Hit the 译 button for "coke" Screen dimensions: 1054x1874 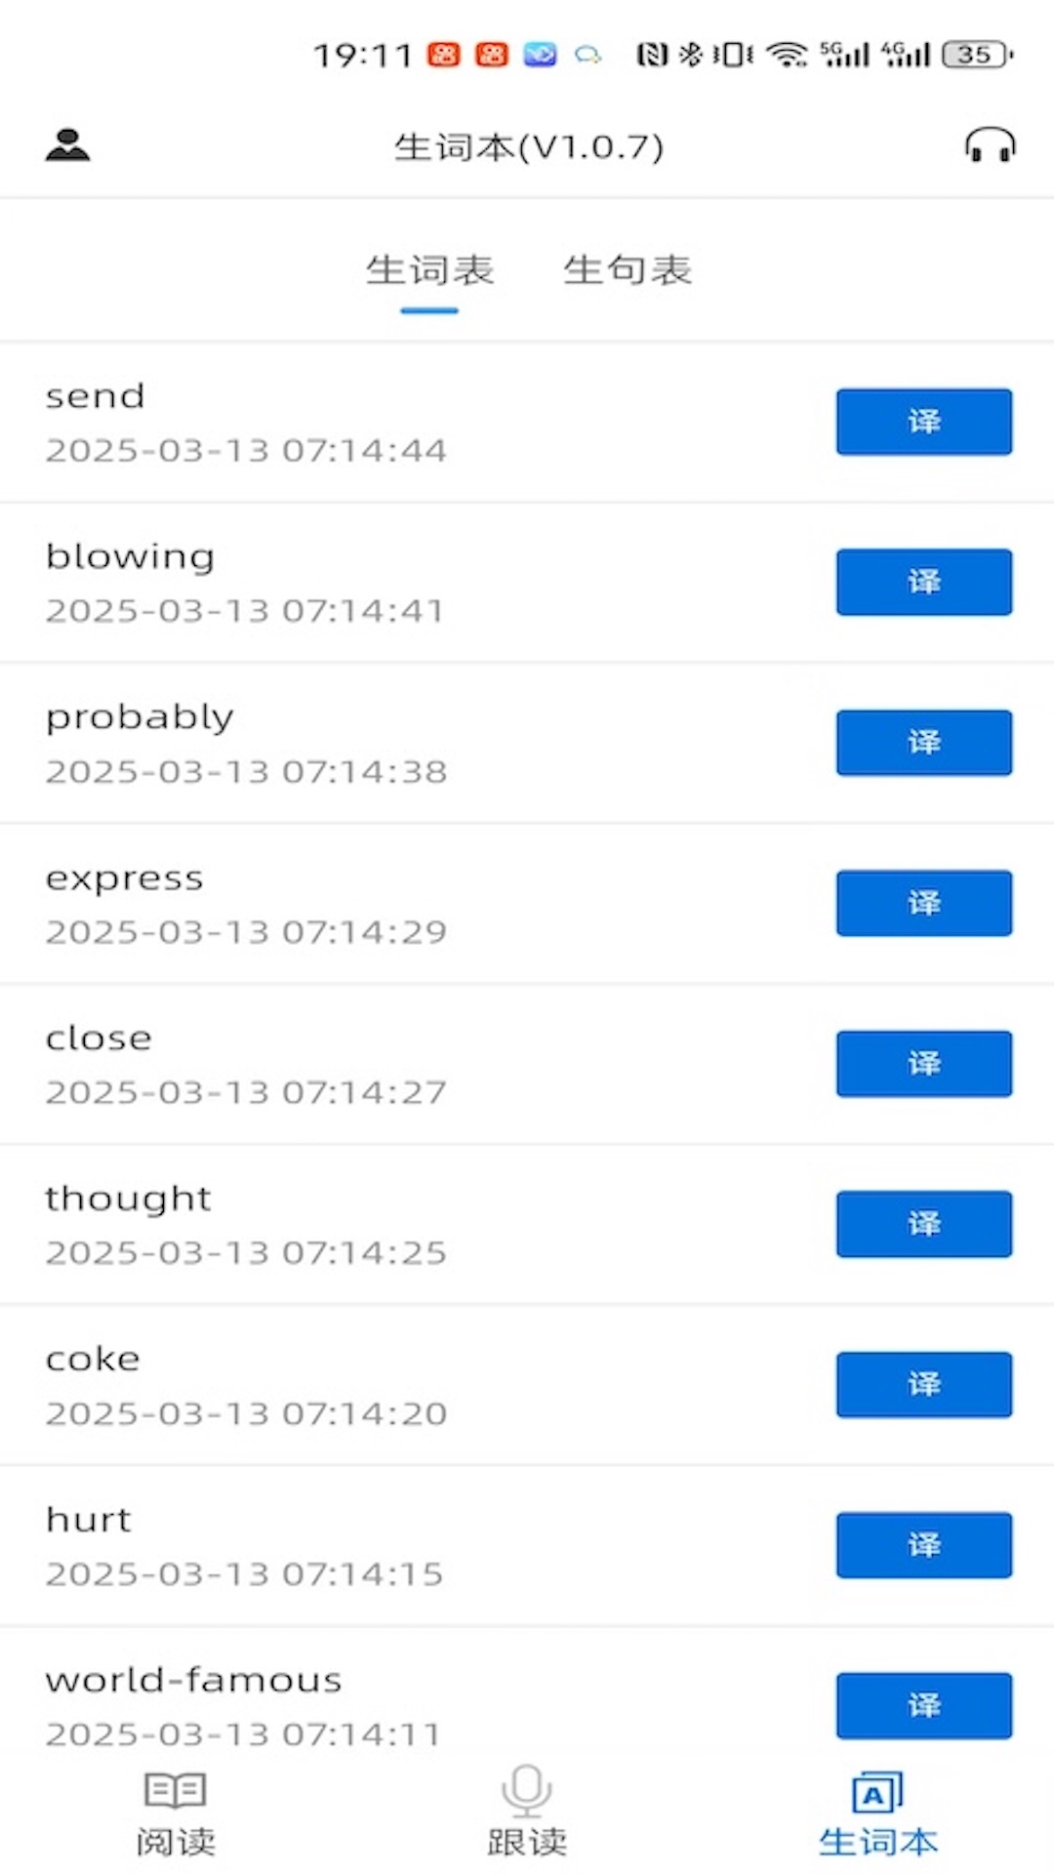(923, 1384)
